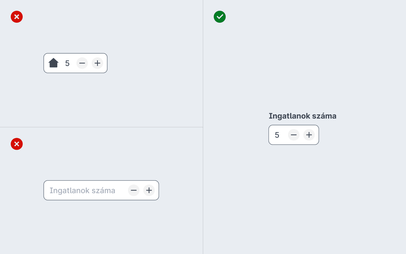
Task: Click the space between house icon and 5
Action: 62,63
